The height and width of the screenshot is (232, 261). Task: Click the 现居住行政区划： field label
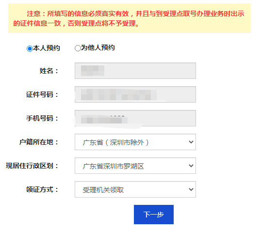pos(33,166)
